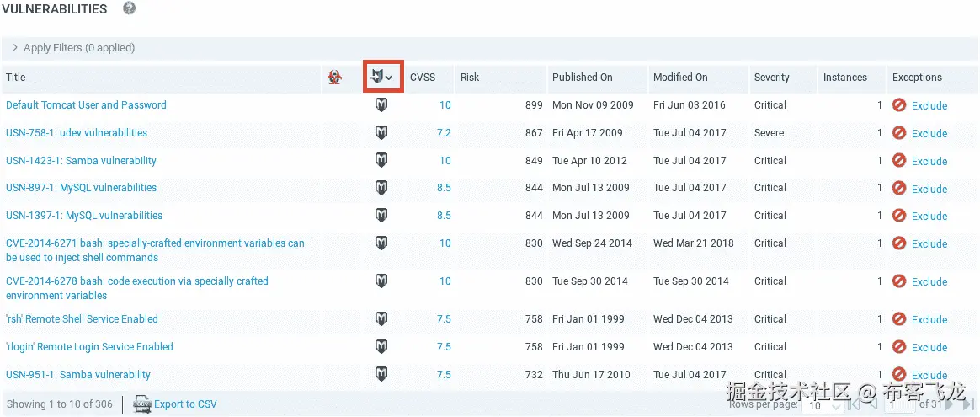The width and height of the screenshot is (980, 417).
Task: Click red exclude icon for CVE-2014-6278 row
Action: (899, 281)
